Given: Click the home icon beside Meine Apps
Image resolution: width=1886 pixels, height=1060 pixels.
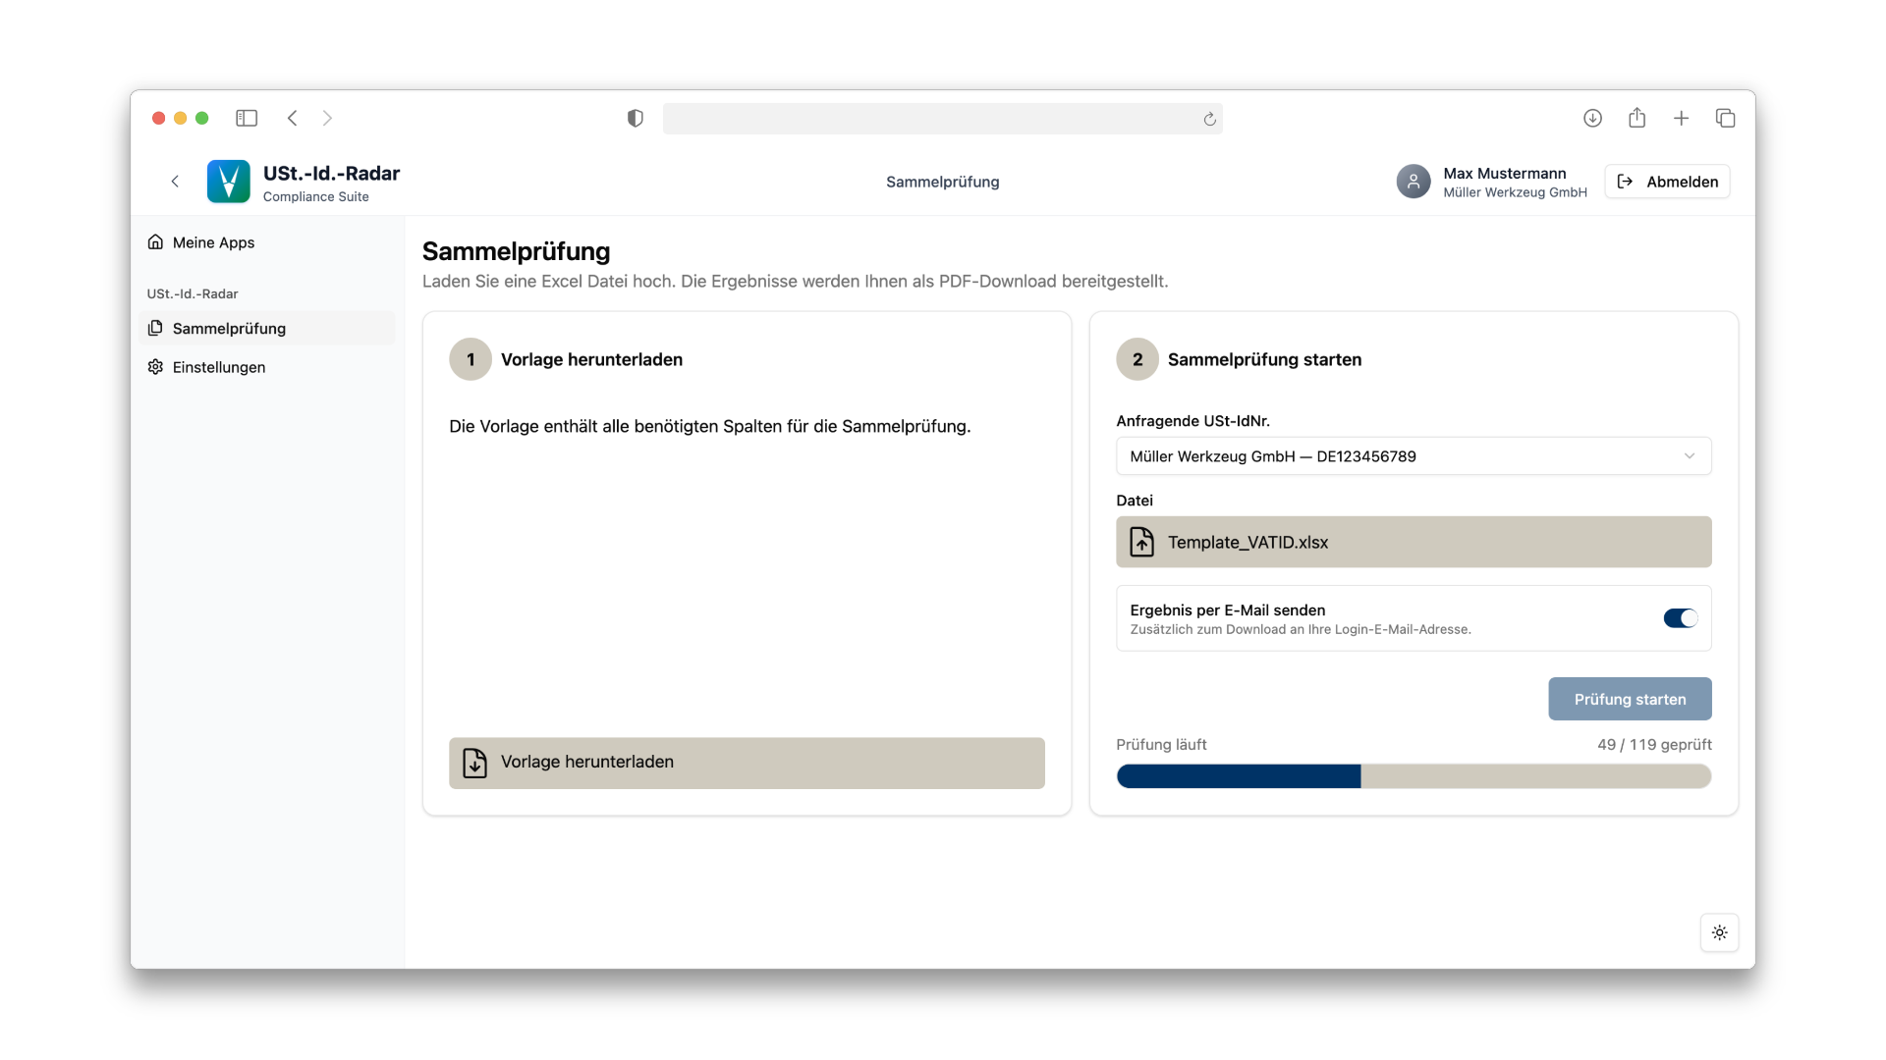Looking at the screenshot, I should tap(155, 241).
